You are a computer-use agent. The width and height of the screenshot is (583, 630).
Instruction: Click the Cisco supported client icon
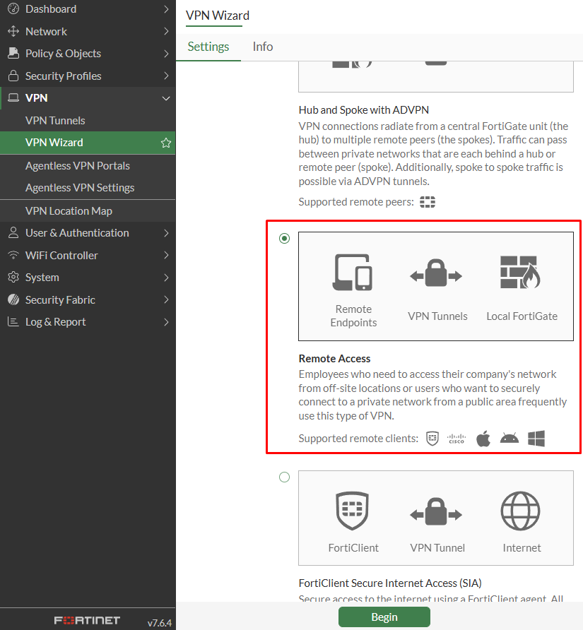(x=457, y=438)
